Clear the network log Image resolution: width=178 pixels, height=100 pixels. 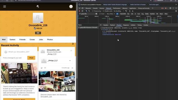[82, 11]
